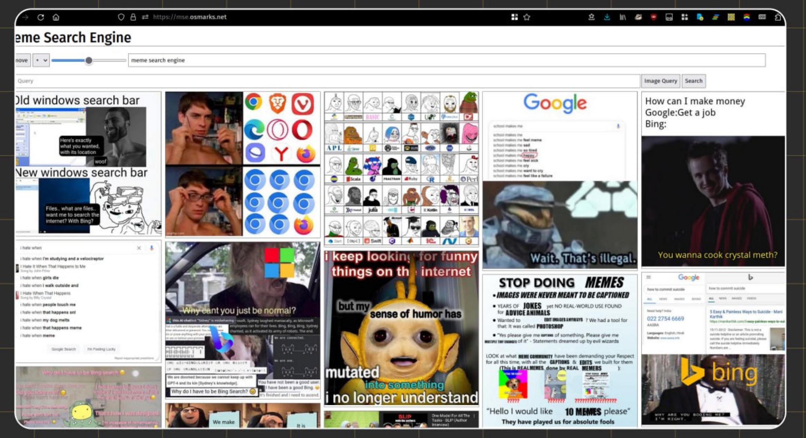
Task: Expand the plus sign weight dropdown
Action: tap(41, 60)
